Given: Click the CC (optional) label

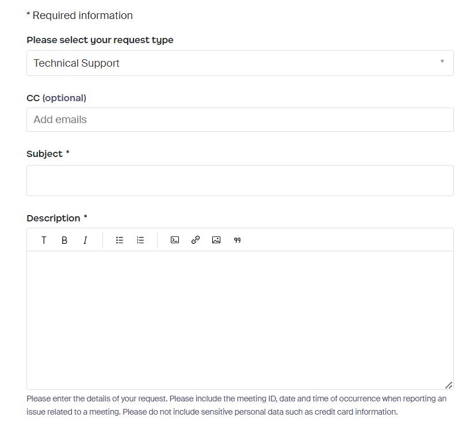Looking at the screenshot, I should (x=56, y=98).
